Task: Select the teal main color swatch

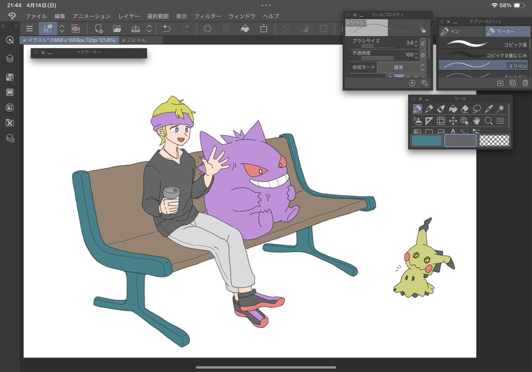Action: click(x=427, y=140)
